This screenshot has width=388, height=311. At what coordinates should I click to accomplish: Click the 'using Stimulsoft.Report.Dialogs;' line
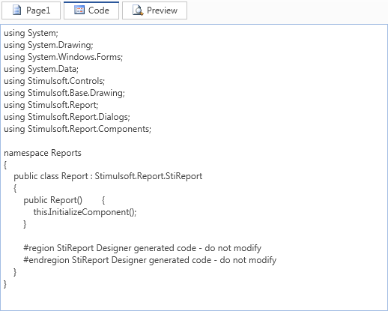(x=67, y=117)
